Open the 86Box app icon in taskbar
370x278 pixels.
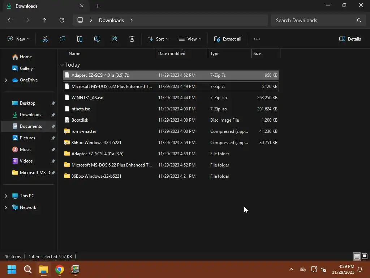(x=75, y=269)
